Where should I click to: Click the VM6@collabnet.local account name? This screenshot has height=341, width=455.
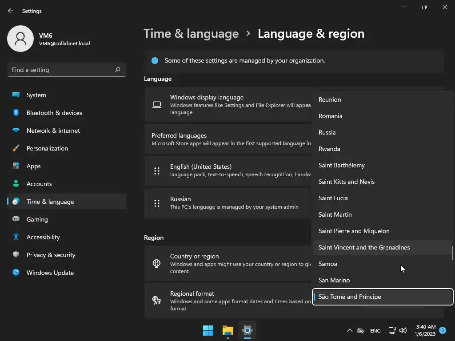click(x=64, y=44)
